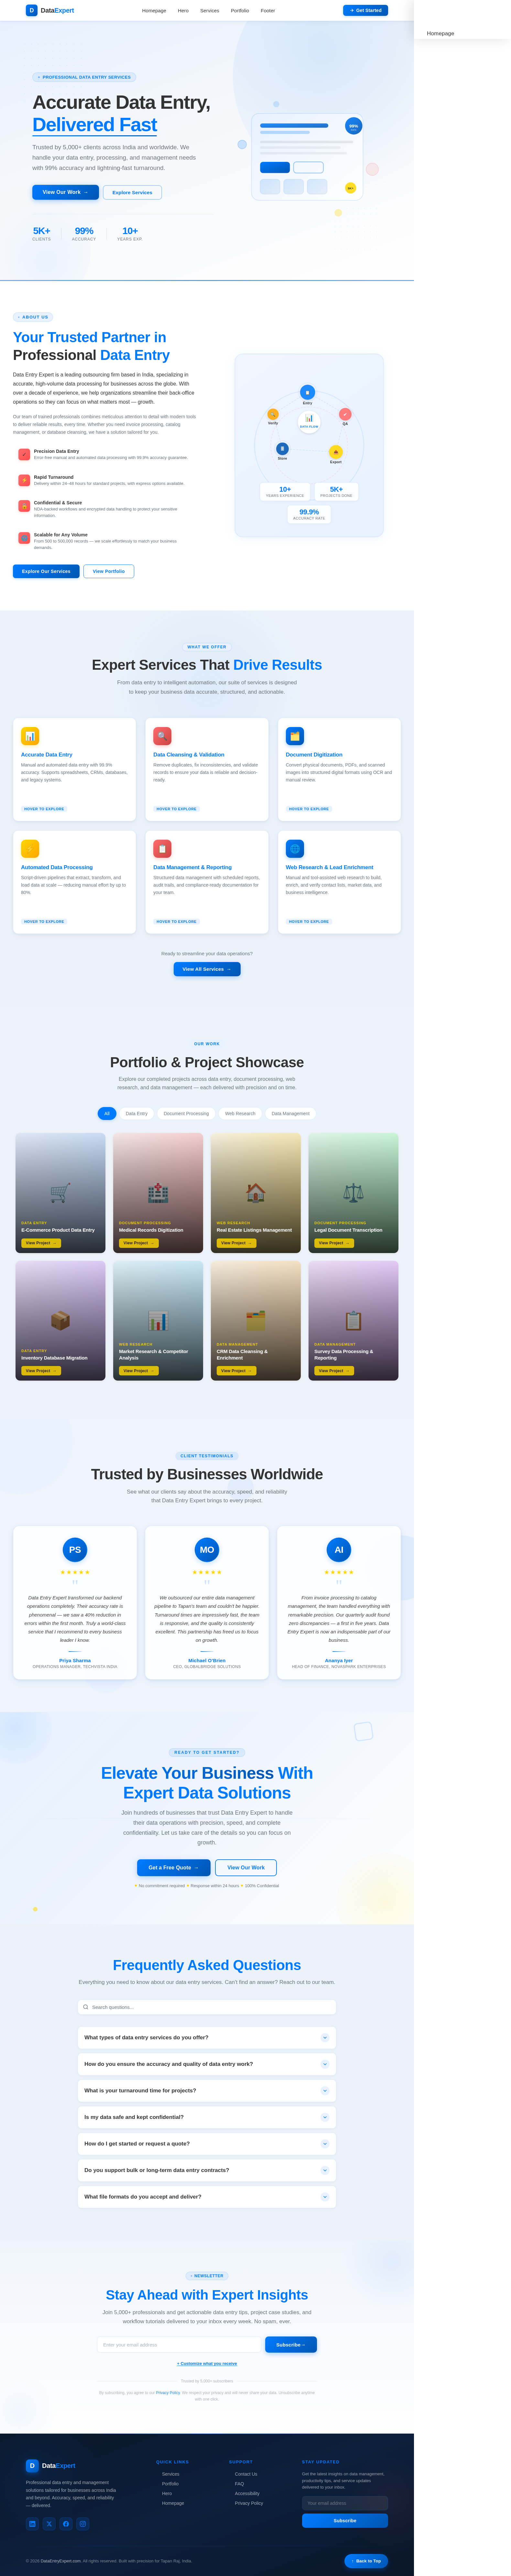
Task: Click the footer 'Your email address' field
Action: [345, 2503]
